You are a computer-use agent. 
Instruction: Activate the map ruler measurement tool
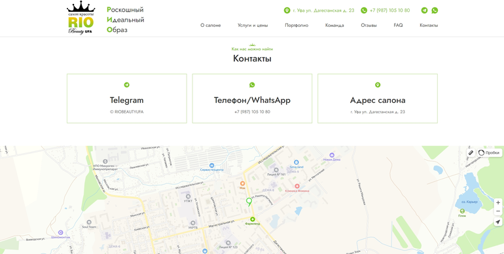coord(471,153)
